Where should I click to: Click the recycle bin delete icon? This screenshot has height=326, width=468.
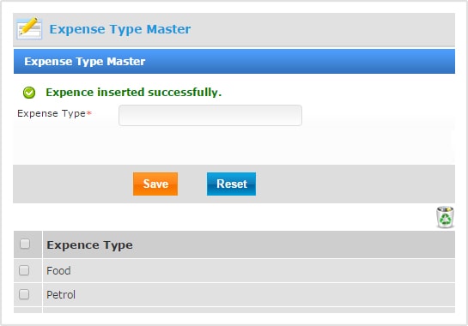click(445, 217)
